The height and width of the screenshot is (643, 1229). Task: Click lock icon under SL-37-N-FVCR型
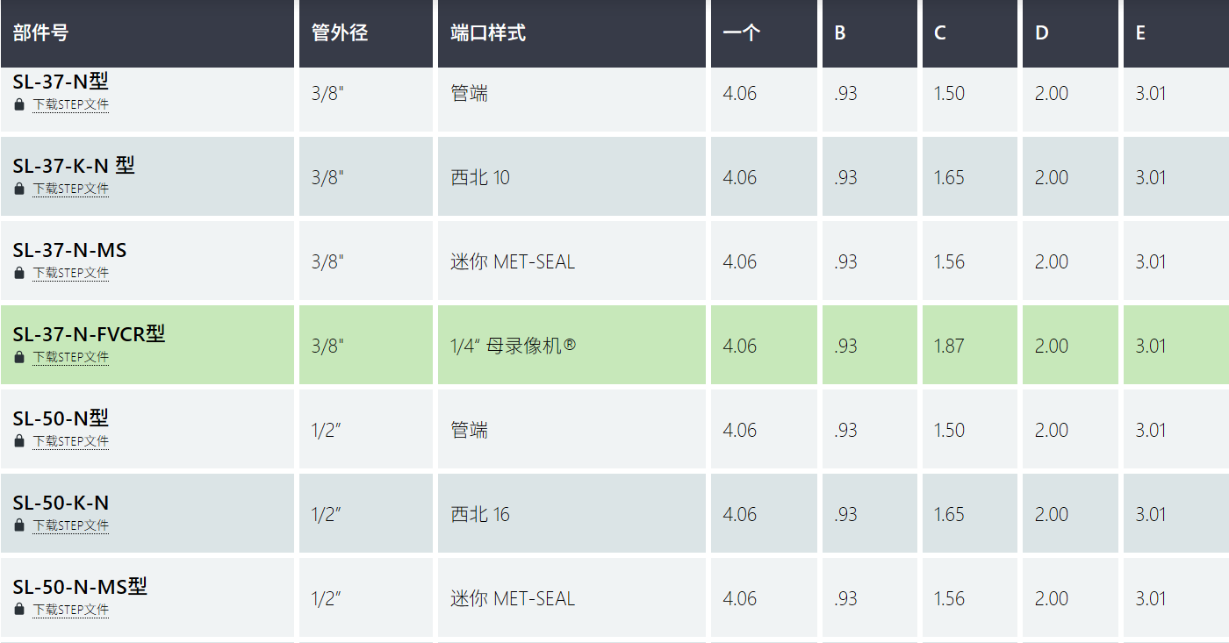(19, 357)
